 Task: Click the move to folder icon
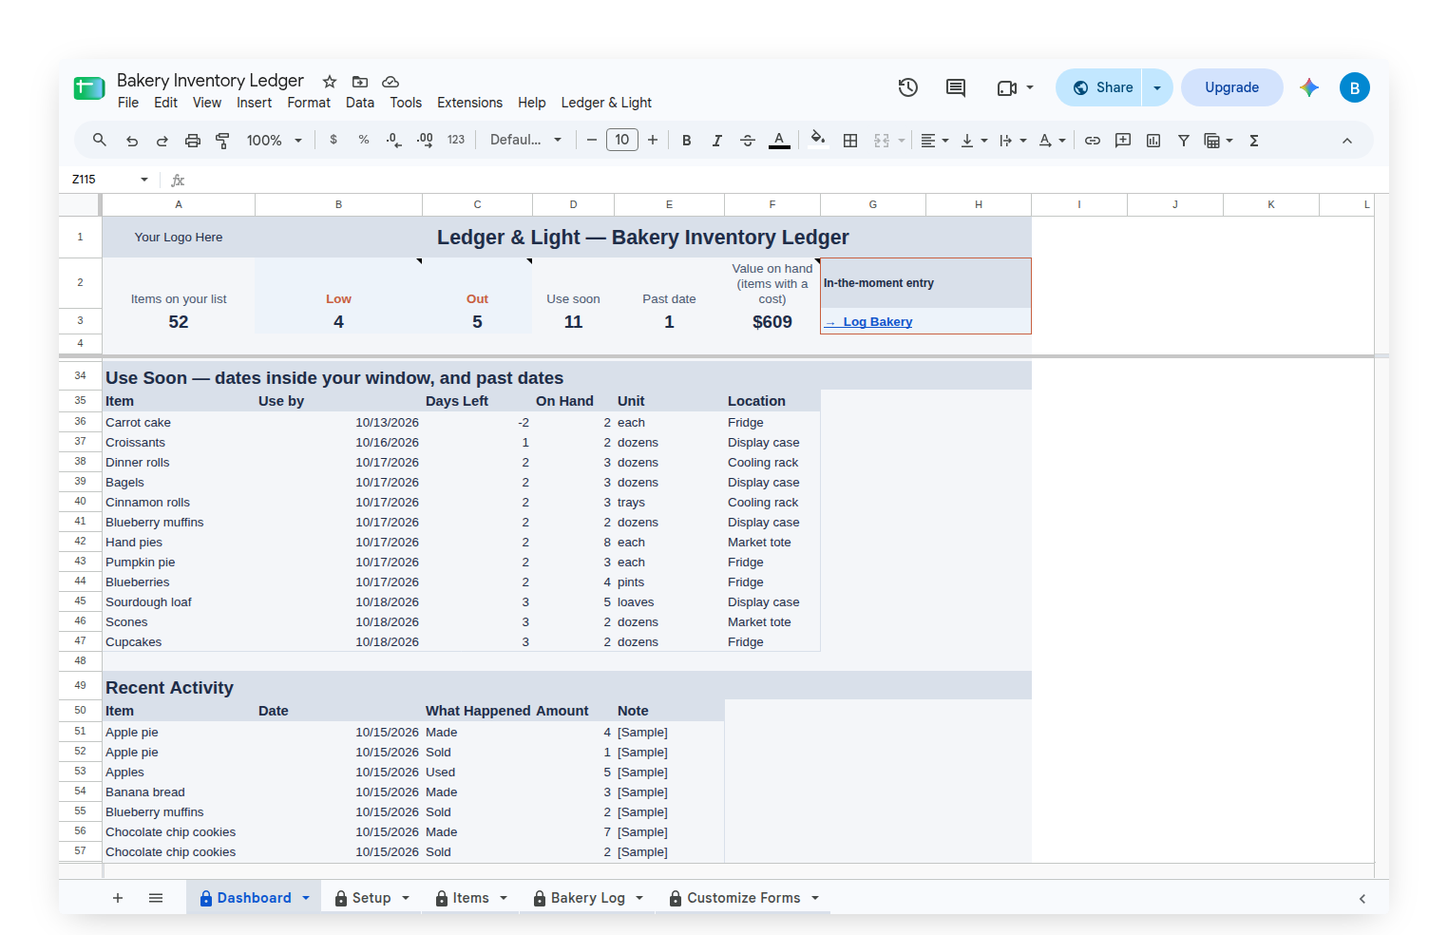360,82
